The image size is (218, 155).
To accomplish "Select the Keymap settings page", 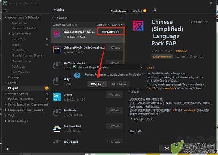I will (x=13, y=77).
